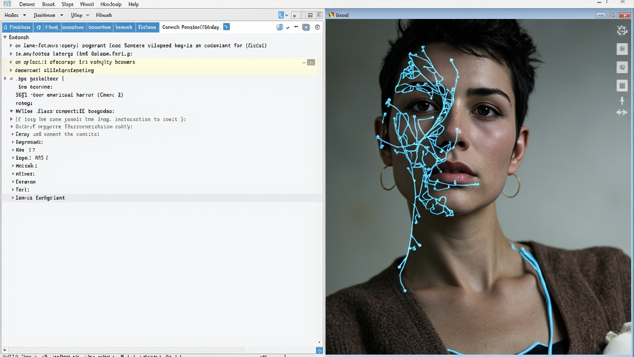This screenshot has width=634, height=357.
Task: Click the circle target icon at the tab row's end
Action: pyautogui.click(x=317, y=27)
